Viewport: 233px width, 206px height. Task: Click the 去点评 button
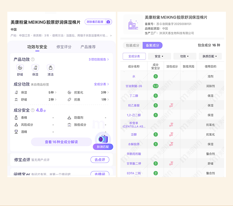point(100,160)
